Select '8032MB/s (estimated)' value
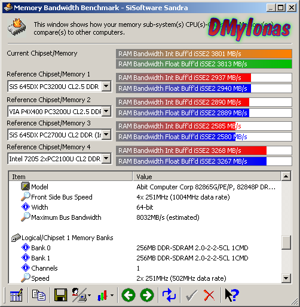This screenshot has width=300, height=307. point(168,217)
